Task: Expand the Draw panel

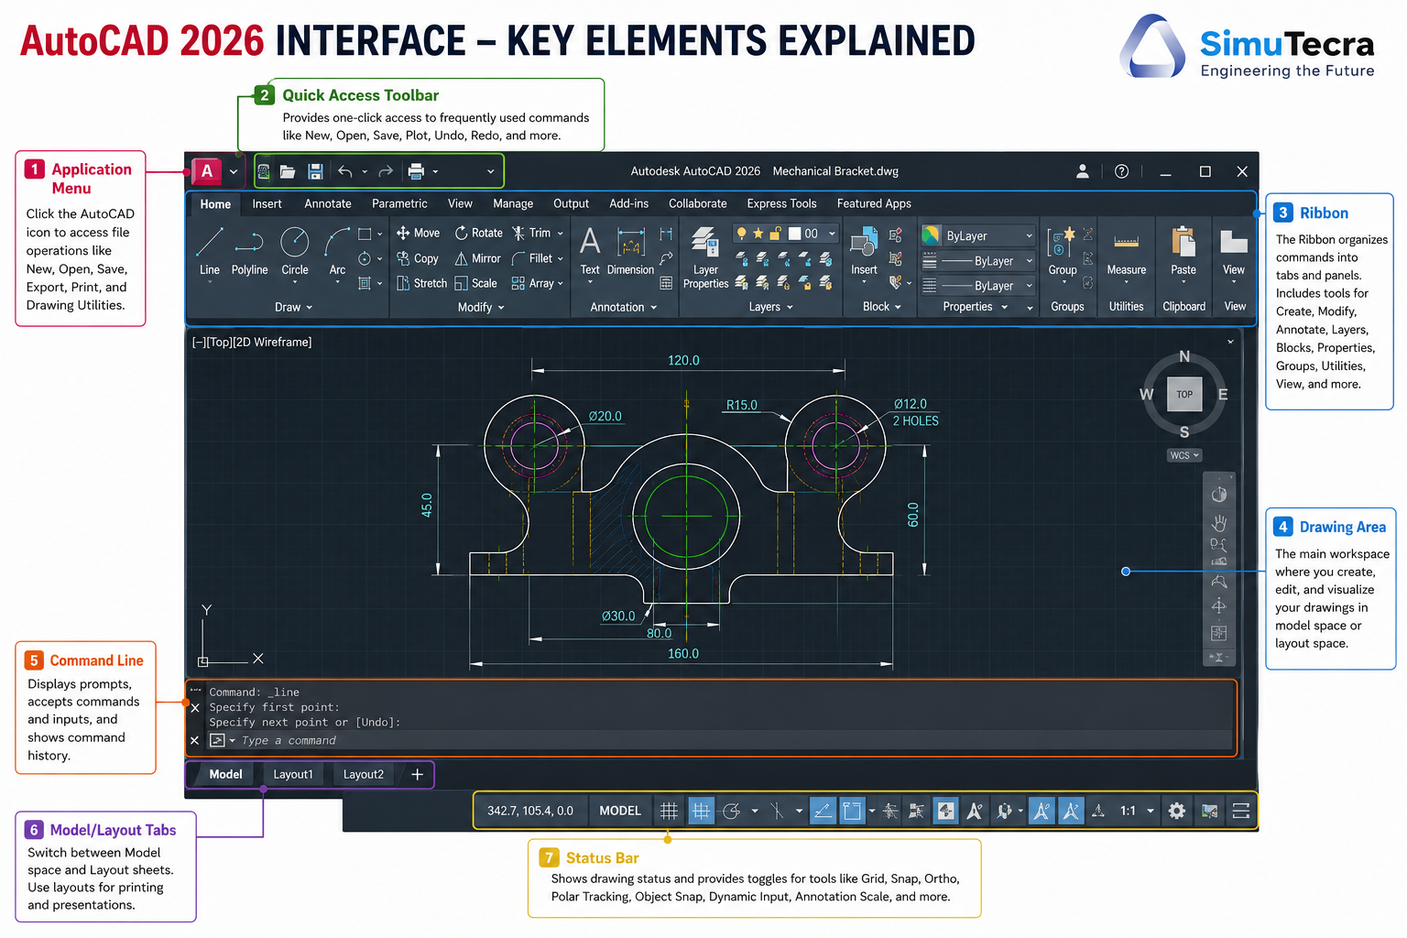Action: [x=294, y=308]
